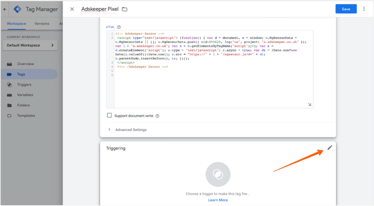
Task: Open the three-dot more actions menu
Action: pos(364,9)
